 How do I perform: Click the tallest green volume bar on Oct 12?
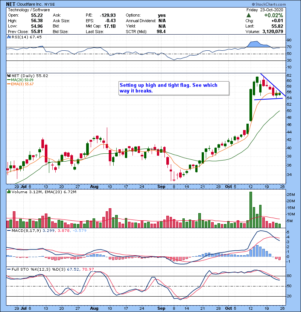251,210
